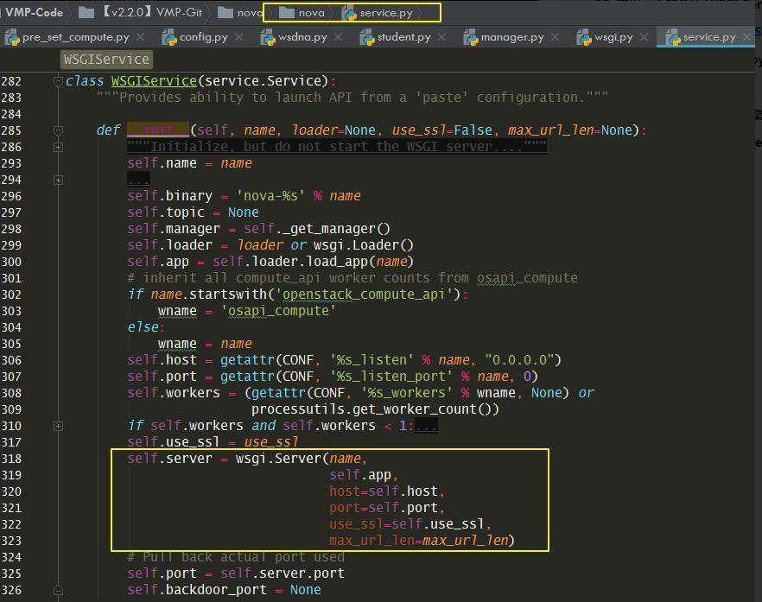Click Python icon on pre_set_compute.py tab
The image size is (762, 602).
pos(12,38)
